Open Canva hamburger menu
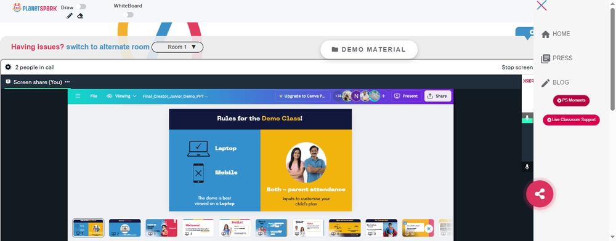This screenshot has width=616, height=241. [78, 96]
